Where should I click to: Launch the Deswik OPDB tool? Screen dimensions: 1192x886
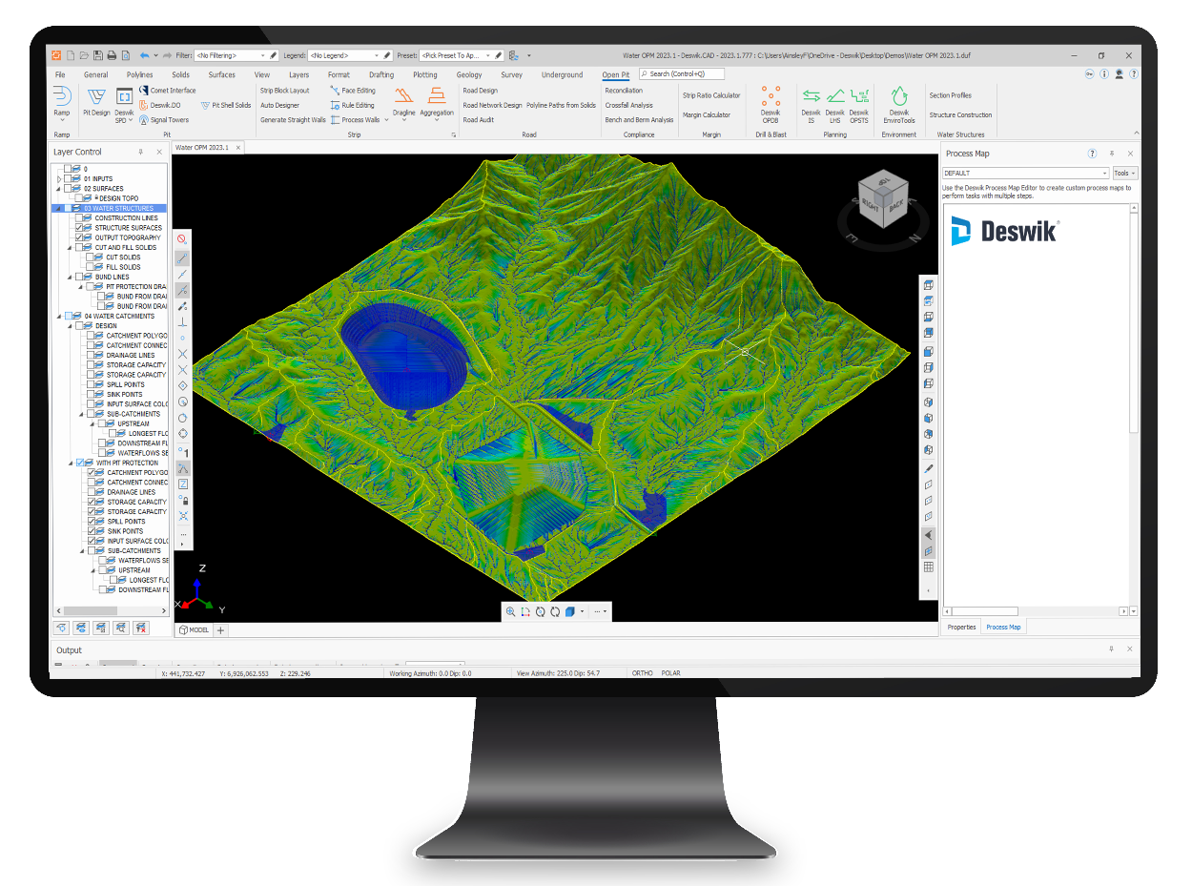pos(771,105)
